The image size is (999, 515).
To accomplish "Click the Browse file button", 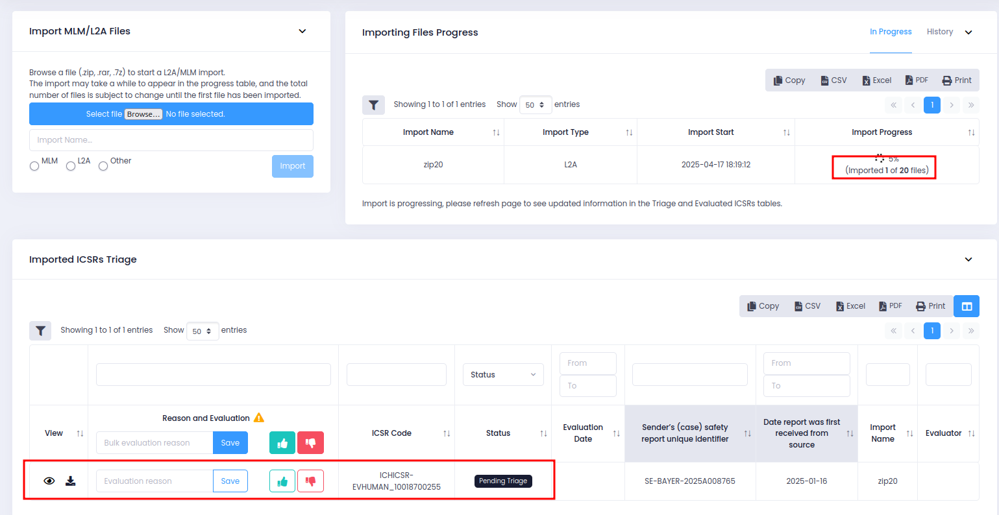I will pyautogui.click(x=143, y=114).
